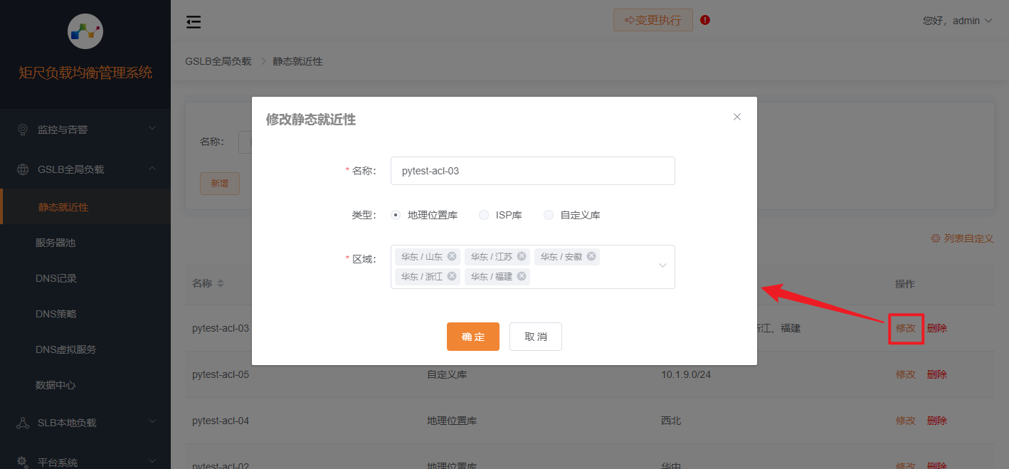Click the 确定 confirm button
Screen dimensions: 1009x469
tap(472, 336)
